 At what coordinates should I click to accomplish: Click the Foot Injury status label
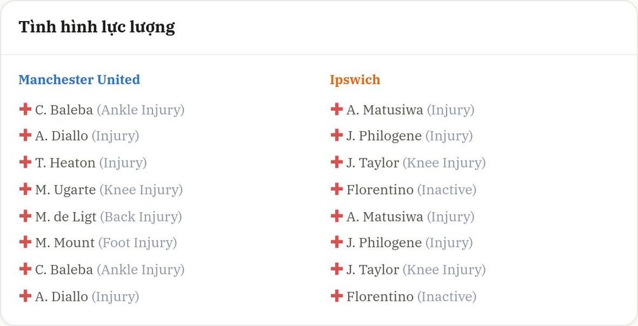click(x=138, y=243)
